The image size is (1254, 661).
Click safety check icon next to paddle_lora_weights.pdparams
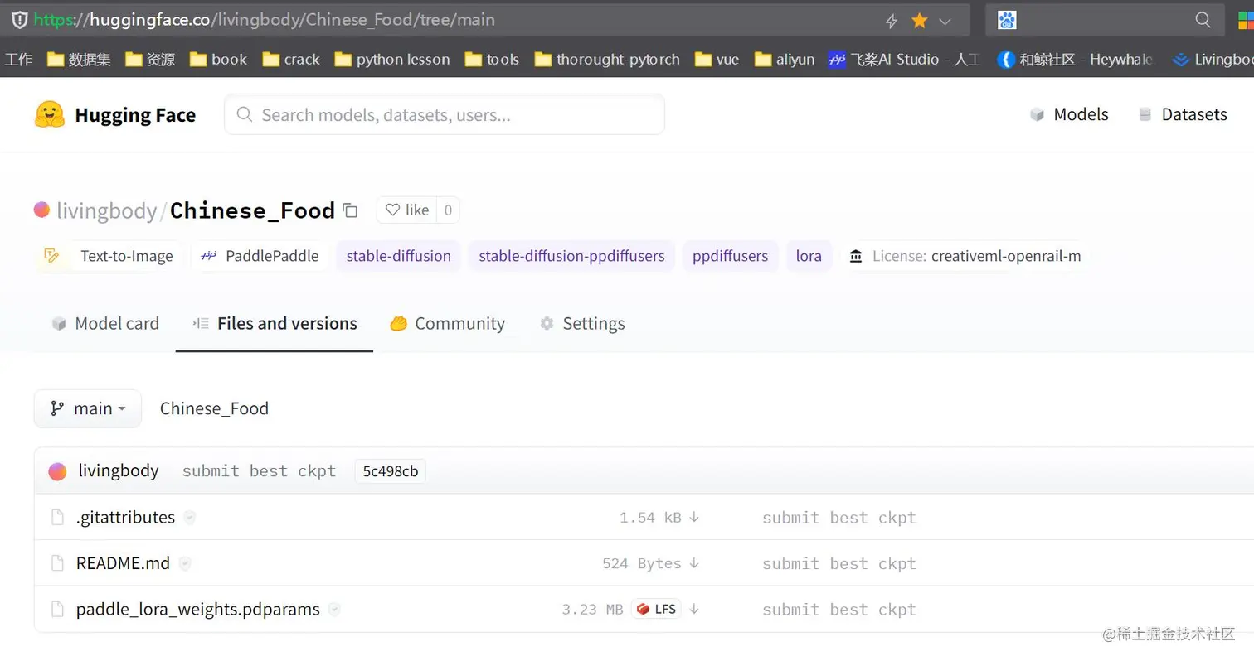point(334,610)
